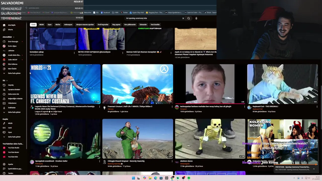Image resolution: width=322 pixels, height=181 pixels.
Task: Open Facebook bookmark in bookmarks bar
Action: click(105, 13)
